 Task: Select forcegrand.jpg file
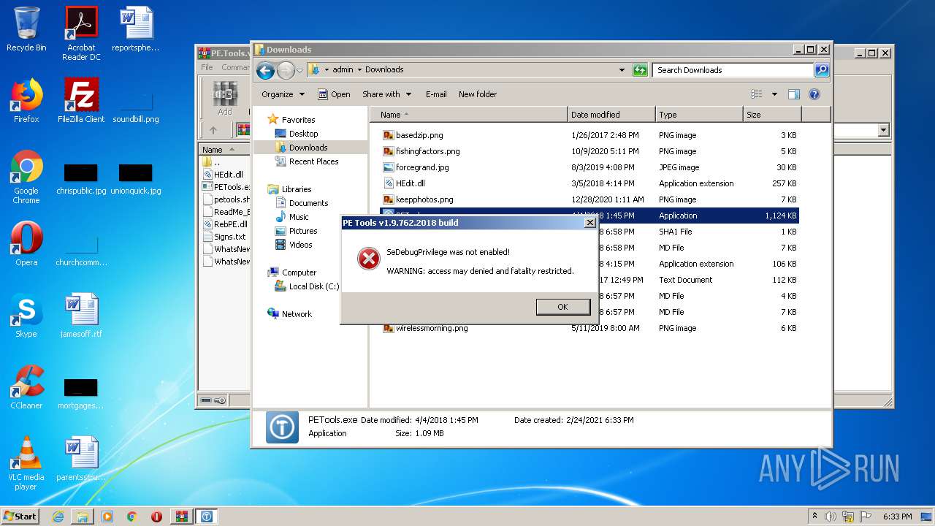pyautogui.click(x=422, y=167)
